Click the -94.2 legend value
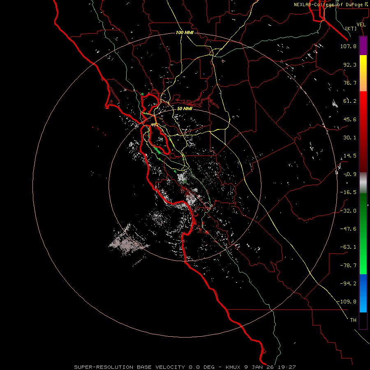 (x=348, y=283)
